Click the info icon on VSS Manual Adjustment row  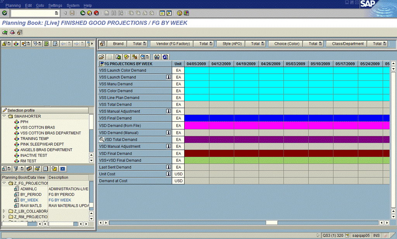click(168, 111)
